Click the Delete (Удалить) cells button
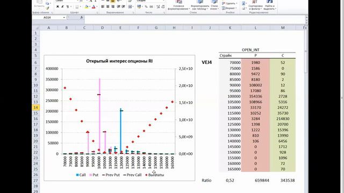The height and width of the screenshot is (193, 344). point(230,3)
